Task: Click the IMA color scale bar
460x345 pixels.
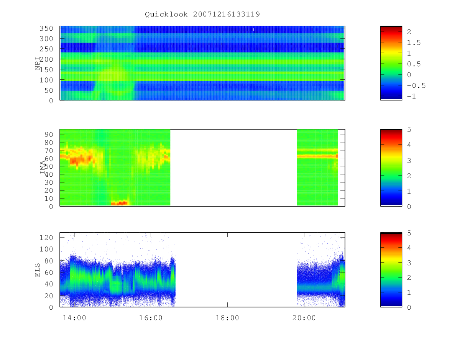Action: click(391, 168)
